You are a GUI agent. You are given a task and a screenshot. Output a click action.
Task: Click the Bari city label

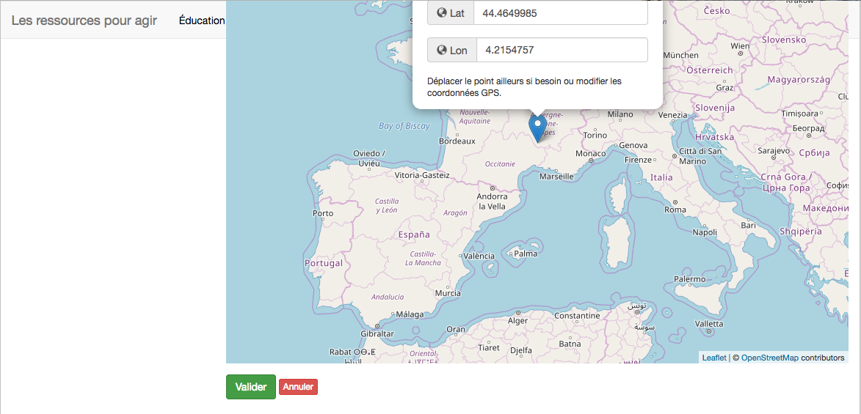click(x=749, y=225)
